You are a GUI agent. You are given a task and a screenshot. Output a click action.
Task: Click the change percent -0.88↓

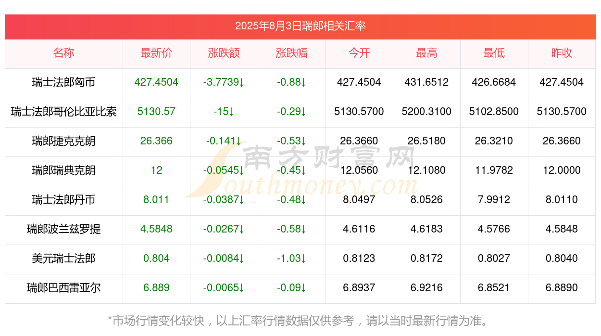pos(291,82)
